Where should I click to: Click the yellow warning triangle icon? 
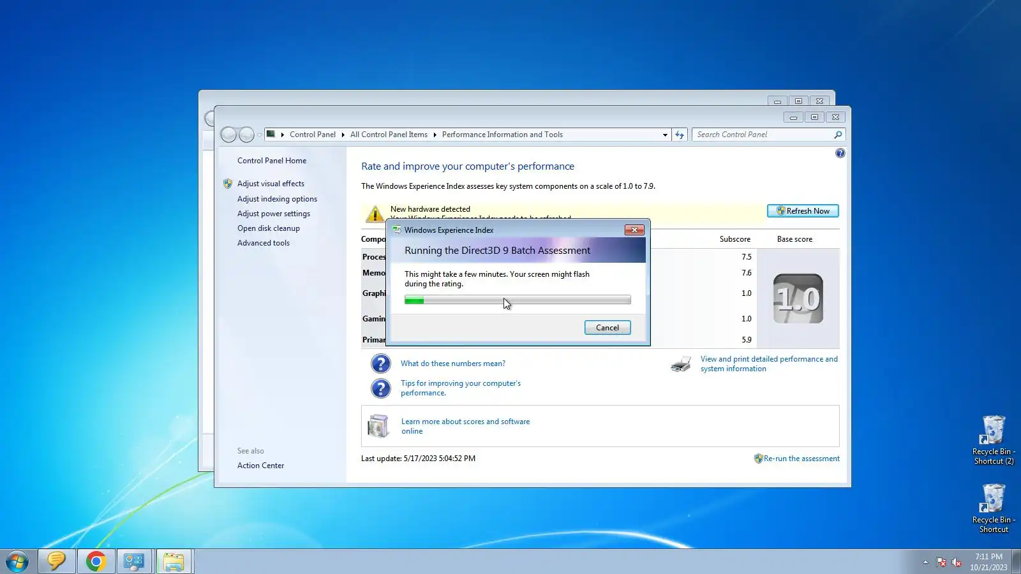375,214
